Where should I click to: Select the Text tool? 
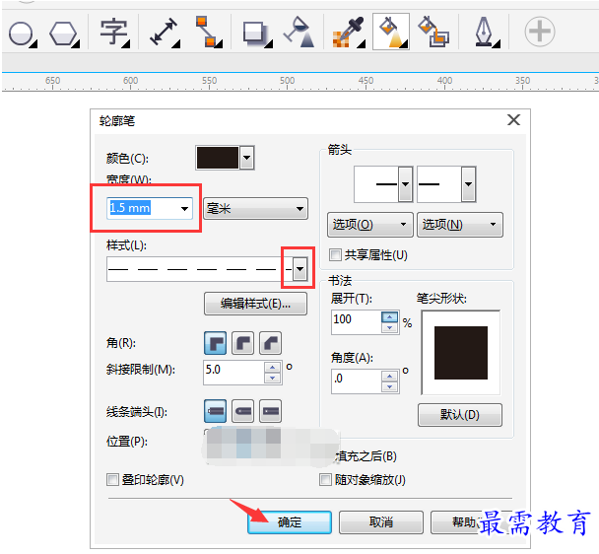[x=113, y=33]
